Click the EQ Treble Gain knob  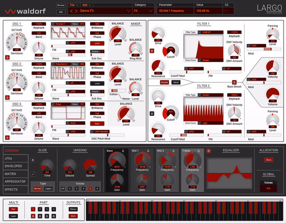pyautogui.click(x=193, y=180)
